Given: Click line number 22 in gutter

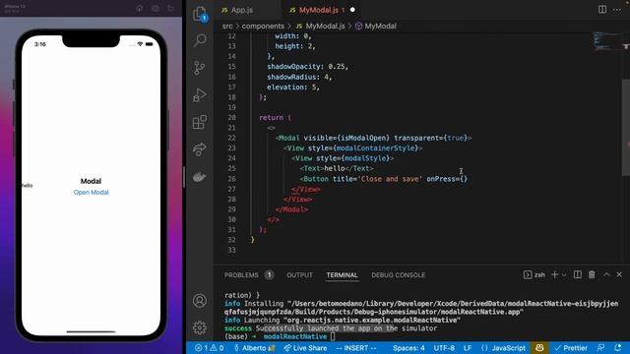Looking at the screenshot, I should click(x=231, y=138).
